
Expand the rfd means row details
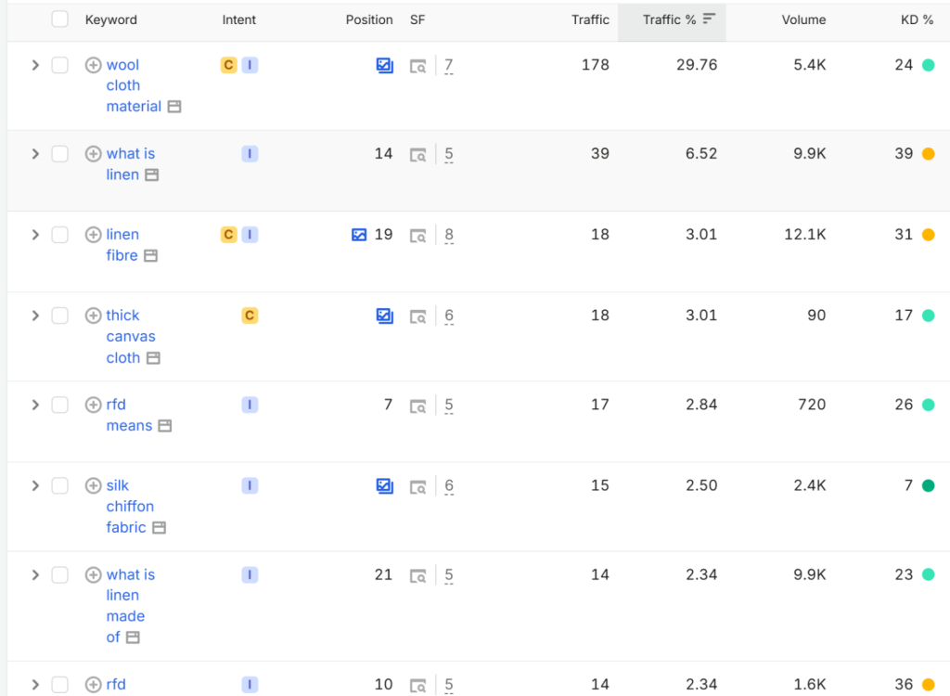35,405
